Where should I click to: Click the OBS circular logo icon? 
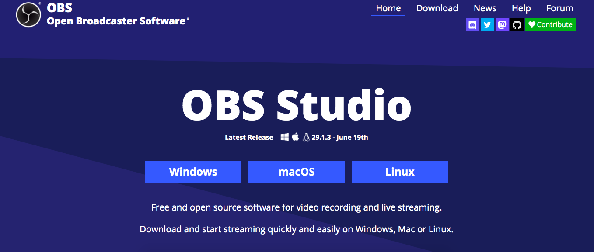coord(28,14)
